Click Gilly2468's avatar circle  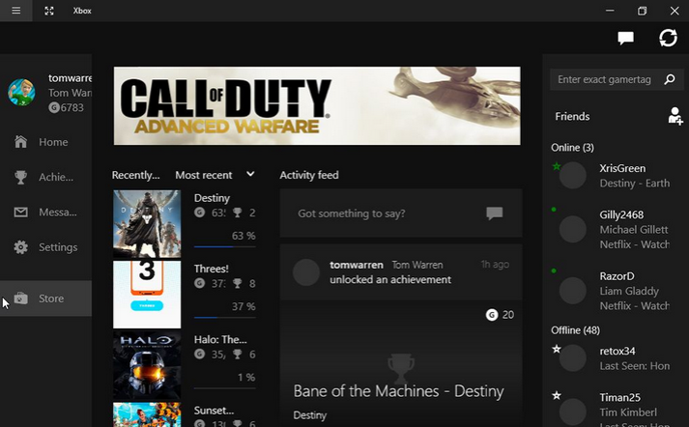(x=572, y=229)
